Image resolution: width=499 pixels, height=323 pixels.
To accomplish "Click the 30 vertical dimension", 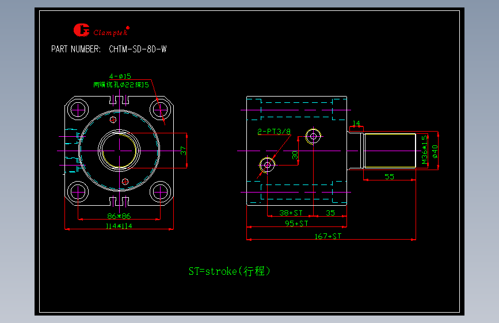I will coord(295,155).
